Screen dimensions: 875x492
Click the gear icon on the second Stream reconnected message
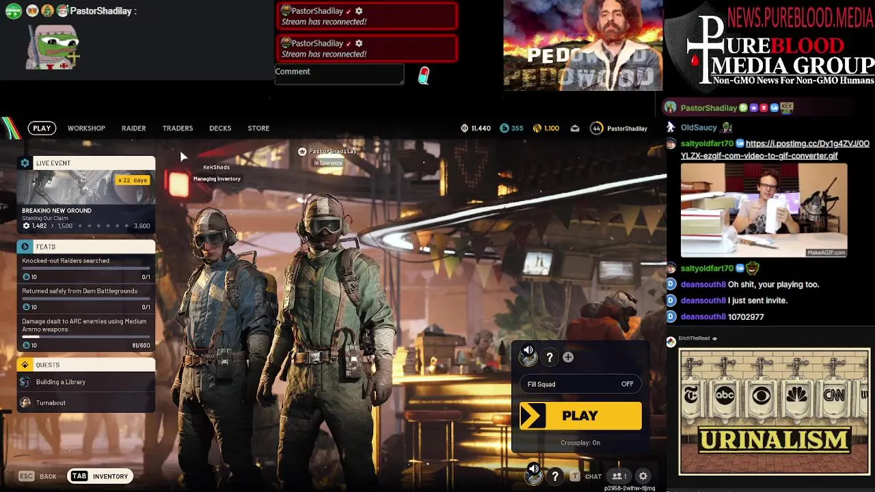(359, 43)
